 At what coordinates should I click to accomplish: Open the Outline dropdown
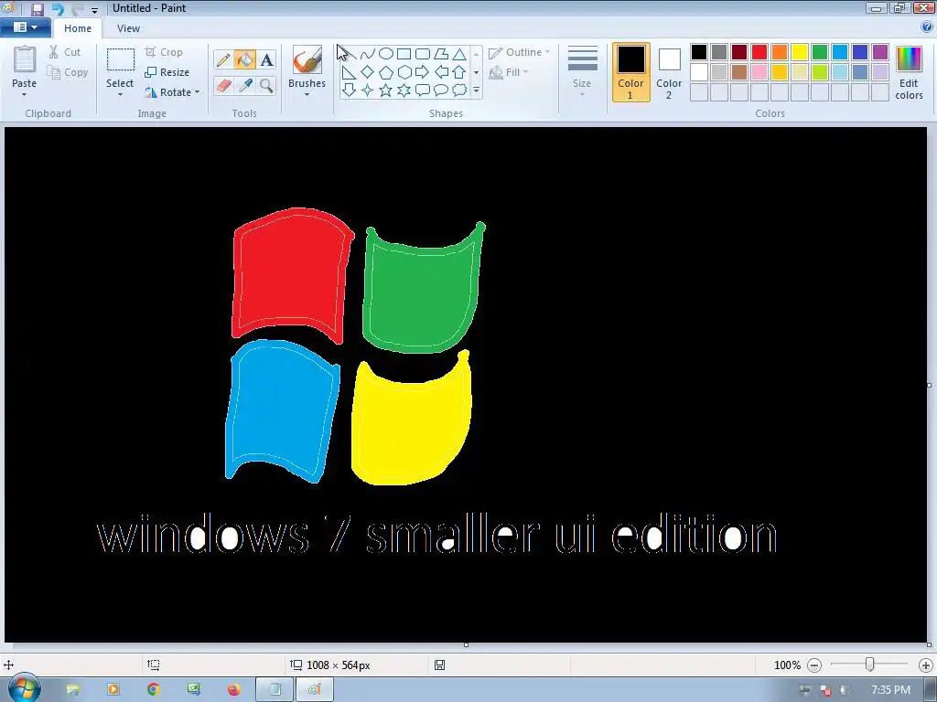tap(520, 52)
